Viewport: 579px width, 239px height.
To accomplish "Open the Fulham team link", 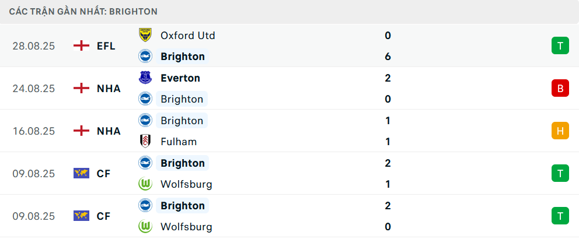I will [179, 142].
